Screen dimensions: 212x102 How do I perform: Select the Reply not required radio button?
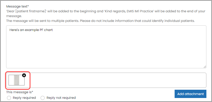coord(43,98)
